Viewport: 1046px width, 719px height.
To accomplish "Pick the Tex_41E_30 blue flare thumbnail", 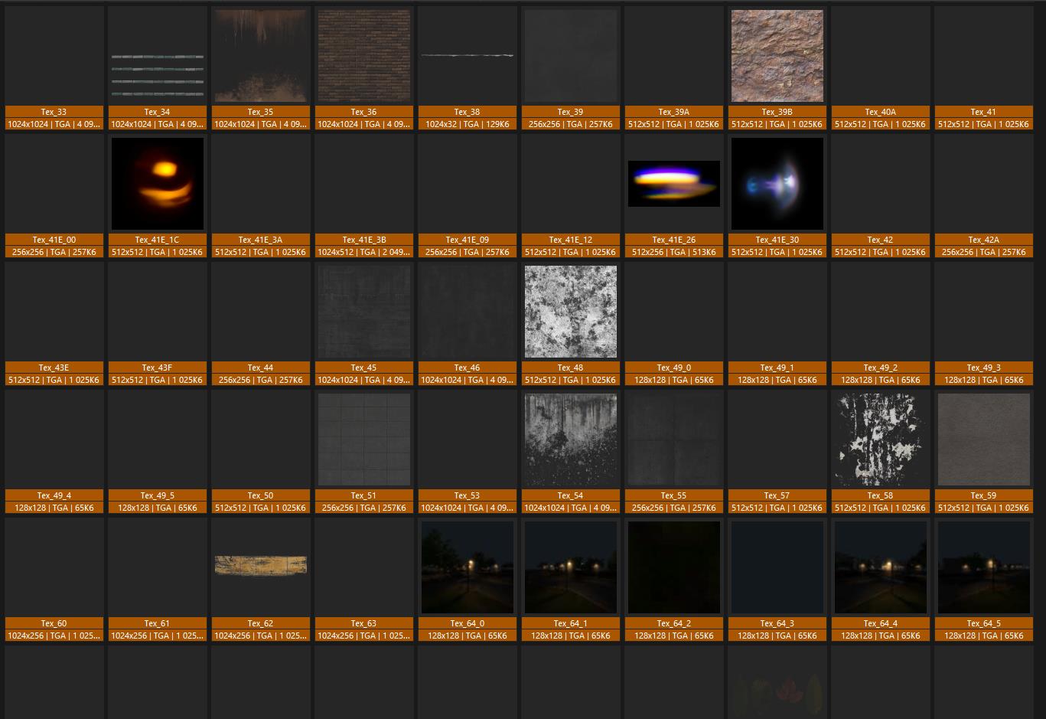I will pos(777,184).
